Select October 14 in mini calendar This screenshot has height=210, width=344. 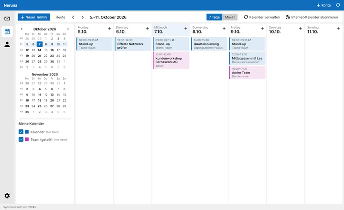click(x=40, y=50)
